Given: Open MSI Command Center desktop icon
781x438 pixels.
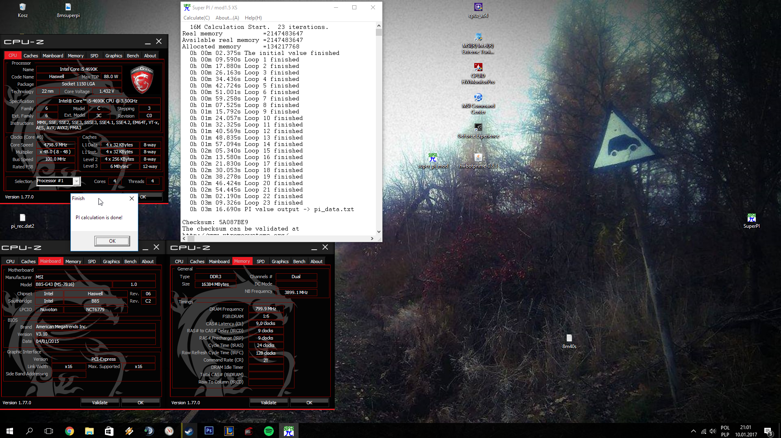Looking at the screenshot, I should coord(478,104).
